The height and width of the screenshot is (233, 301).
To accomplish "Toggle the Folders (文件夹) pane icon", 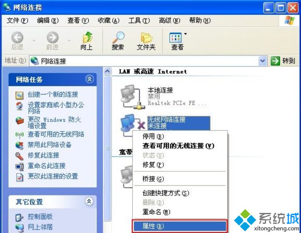I will coord(146,38).
